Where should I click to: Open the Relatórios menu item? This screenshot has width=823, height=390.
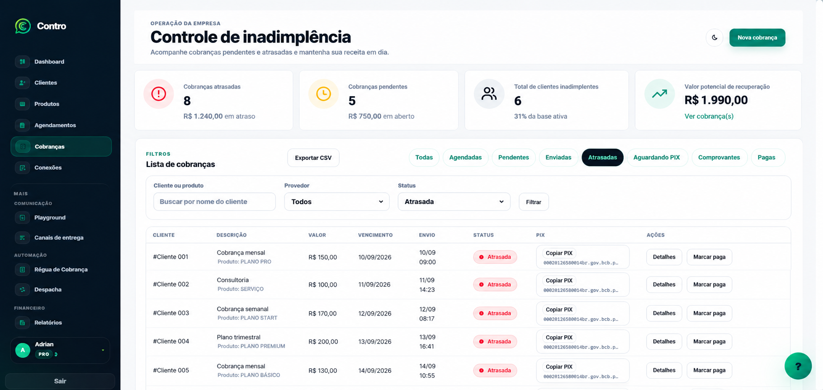(x=61, y=322)
